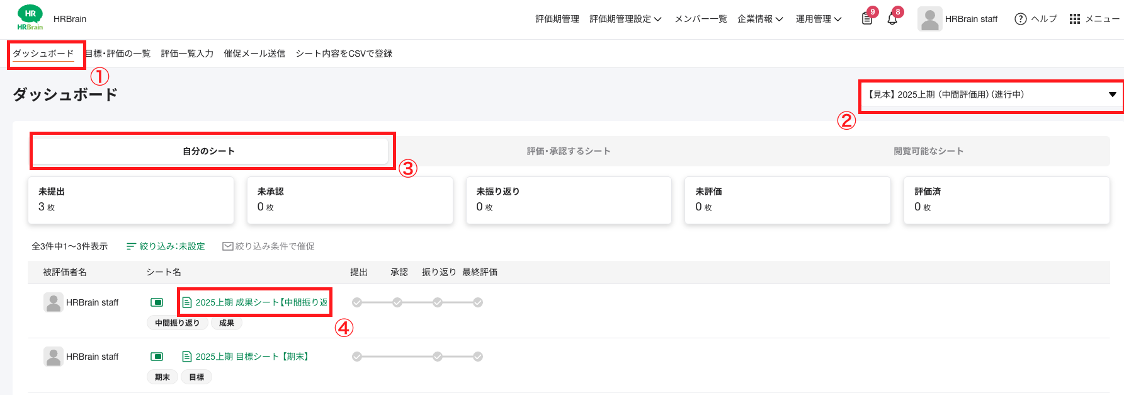Click the green document icon beside 成果シート
Image resolution: width=1124 pixels, height=395 pixels.
(187, 302)
